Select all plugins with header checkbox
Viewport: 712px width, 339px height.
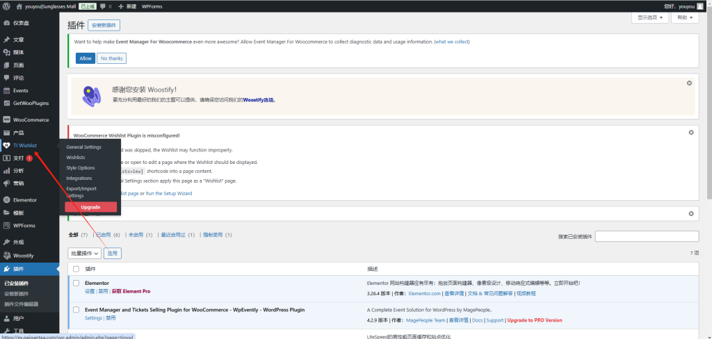pos(76,268)
